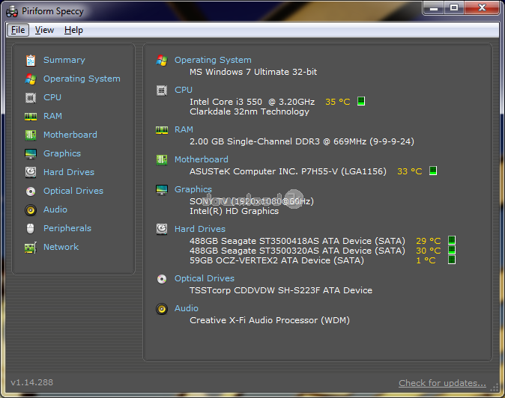Click the text MS Windows 7 Ultimate 32-bit
This screenshot has height=398, width=505.
point(253,72)
